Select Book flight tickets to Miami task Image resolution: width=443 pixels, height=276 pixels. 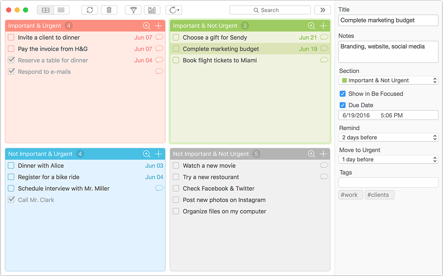tap(220, 61)
